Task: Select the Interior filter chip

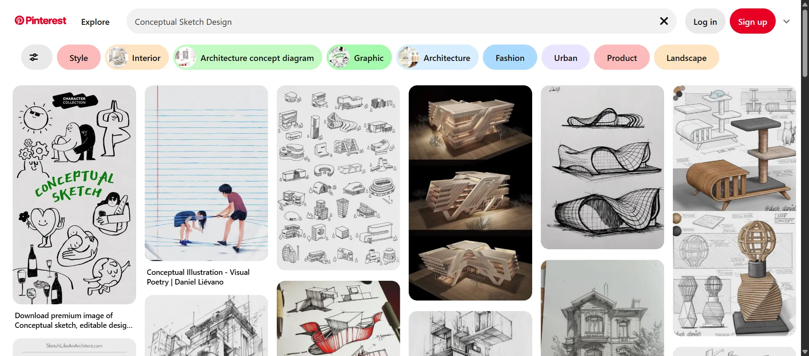Action: [x=137, y=58]
